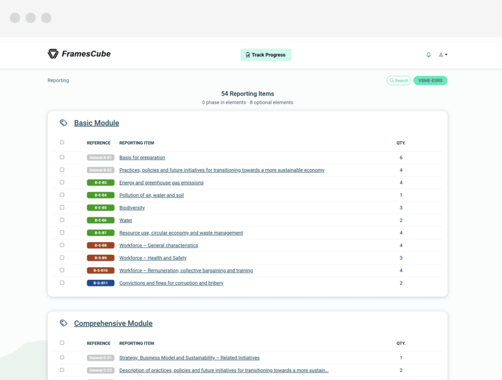Click the General B-B2 reference badge

coord(100,170)
